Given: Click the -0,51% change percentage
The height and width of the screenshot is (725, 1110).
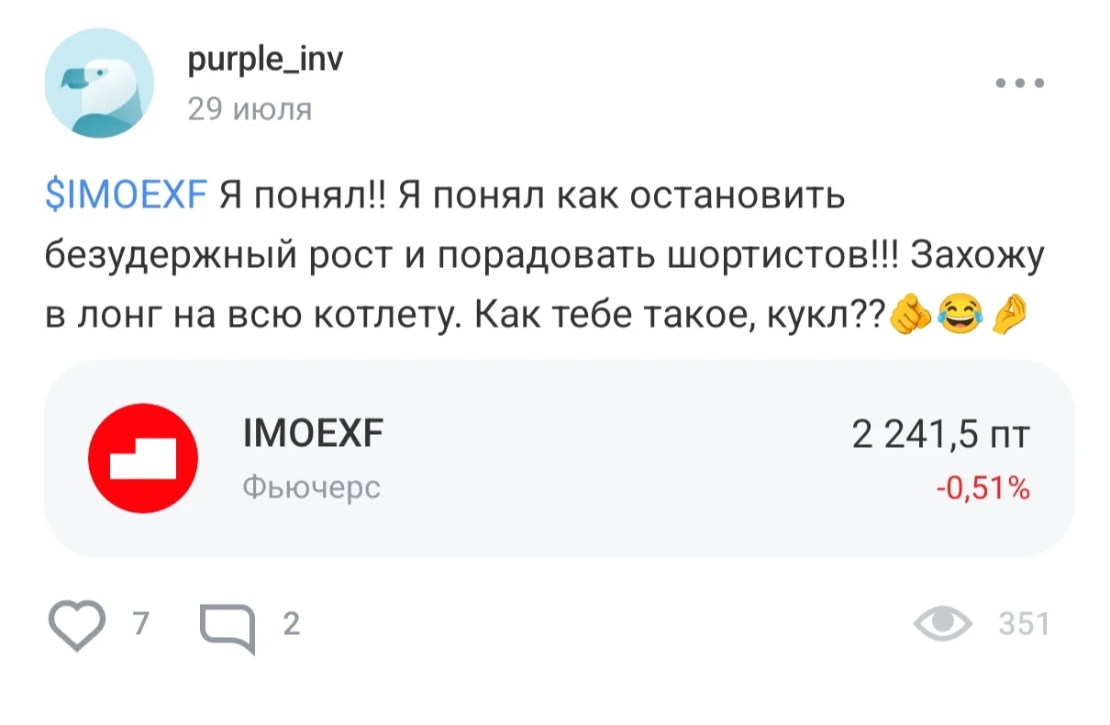Looking at the screenshot, I should point(982,489).
